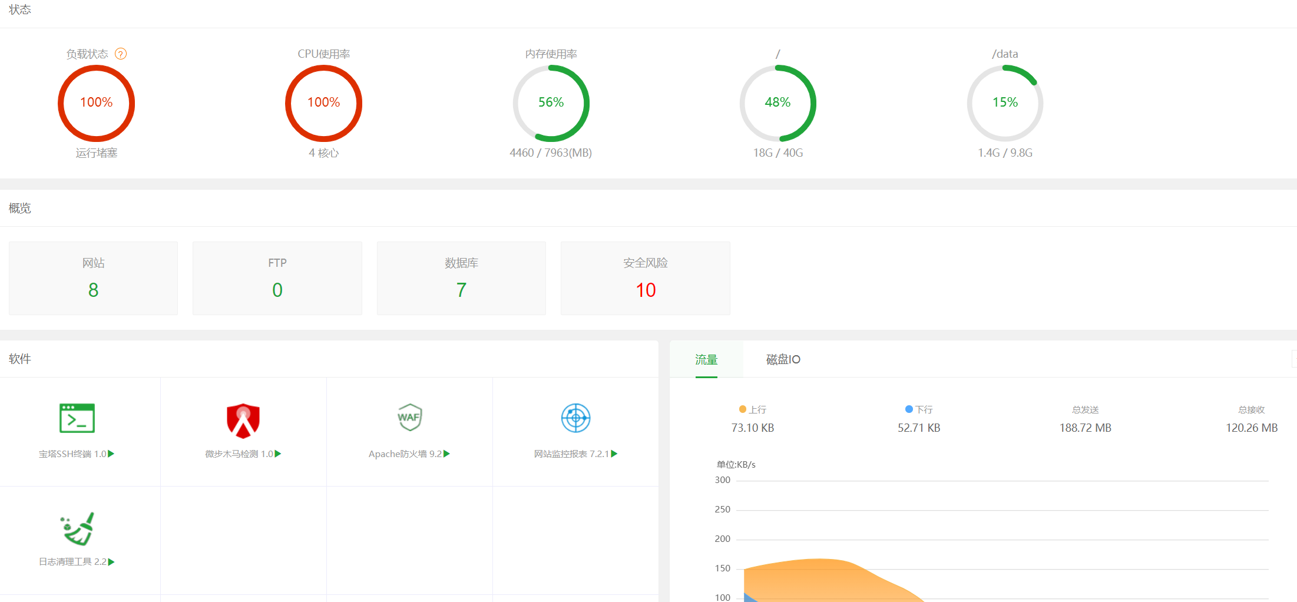Click the 网站监控报表 7.2.1 label
This screenshot has height=602, width=1297.
coord(571,454)
